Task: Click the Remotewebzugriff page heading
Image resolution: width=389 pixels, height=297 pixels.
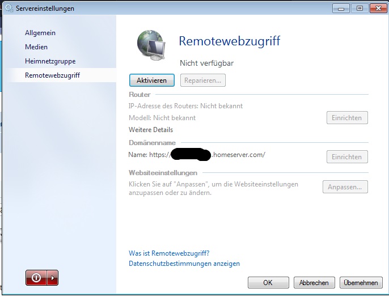Action: point(230,41)
